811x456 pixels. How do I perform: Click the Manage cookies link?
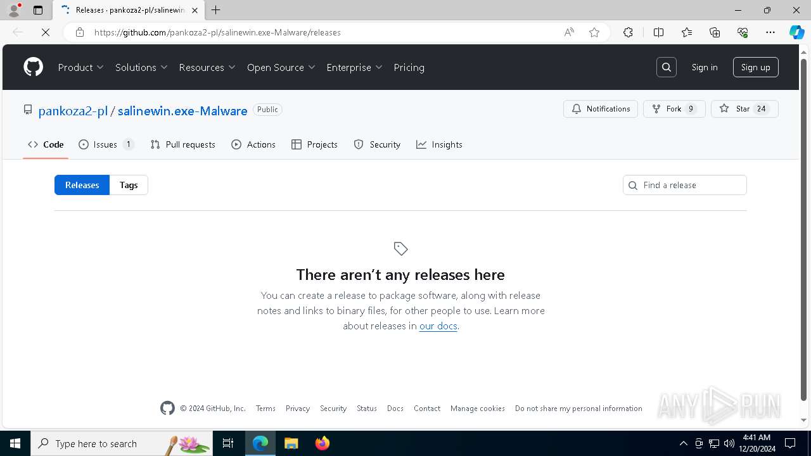pos(478,408)
